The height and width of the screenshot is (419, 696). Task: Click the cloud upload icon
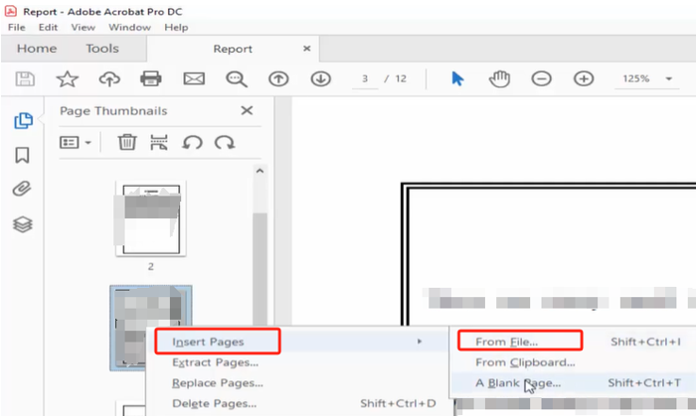109,78
